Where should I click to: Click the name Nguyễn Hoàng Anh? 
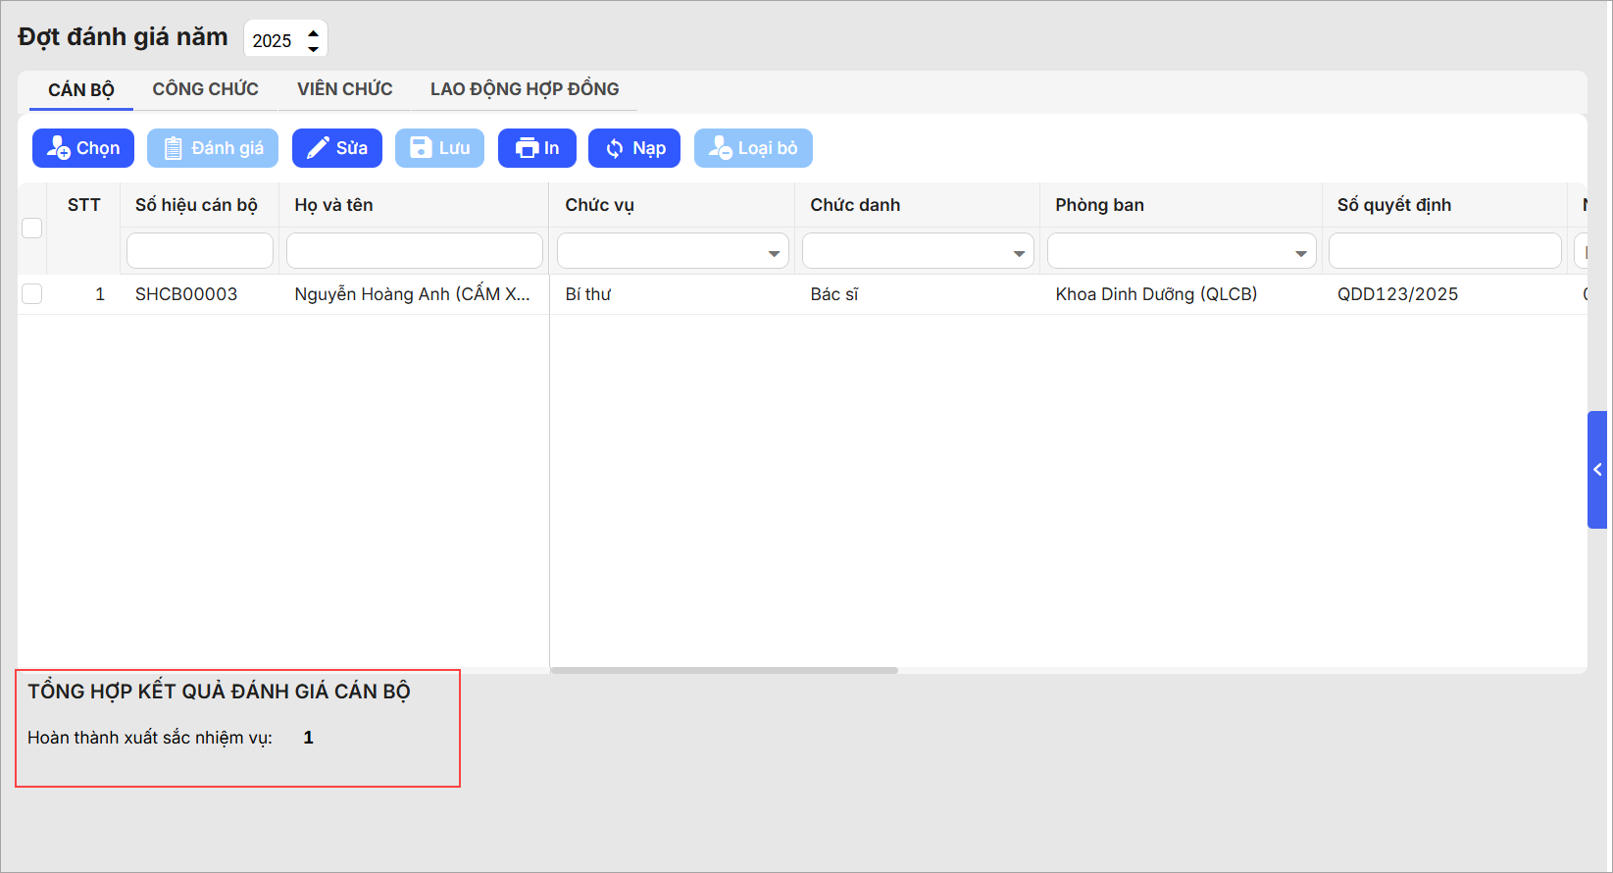tap(413, 294)
